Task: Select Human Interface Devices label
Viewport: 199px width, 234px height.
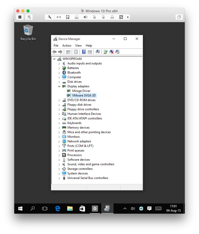Action: 84,114
